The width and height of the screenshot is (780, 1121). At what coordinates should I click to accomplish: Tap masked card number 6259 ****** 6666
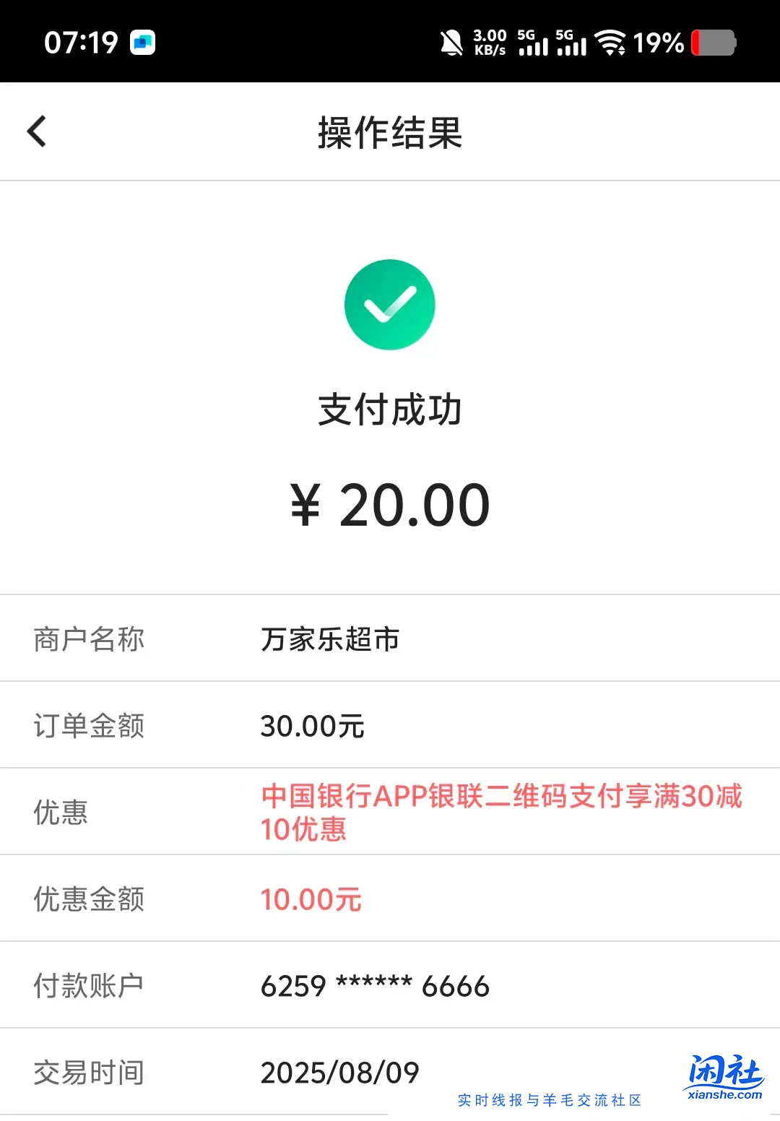pyautogui.click(x=376, y=985)
